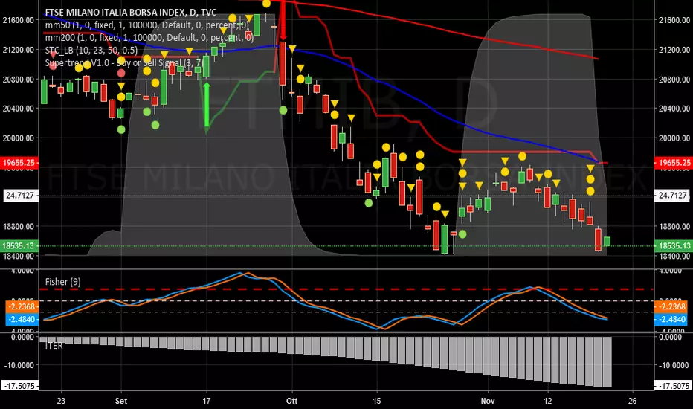The width and height of the screenshot is (693, 409).
Task: Click the red 19655.25 right price label
Action: [673, 163]
